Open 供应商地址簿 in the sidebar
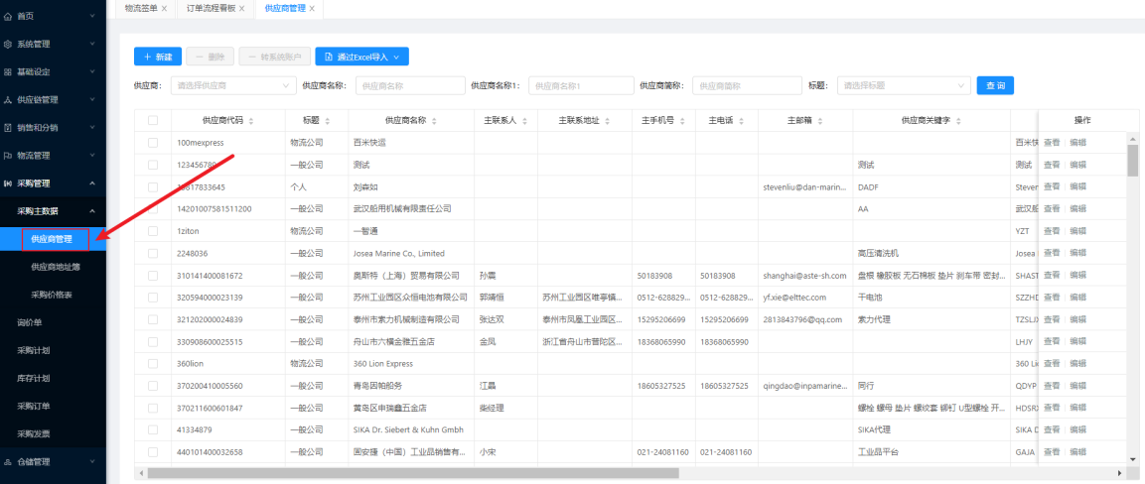 pyautogui.click(x=56, y=267)
